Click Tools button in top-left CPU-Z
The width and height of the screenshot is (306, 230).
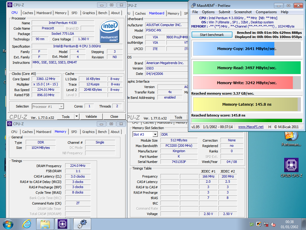65,116
